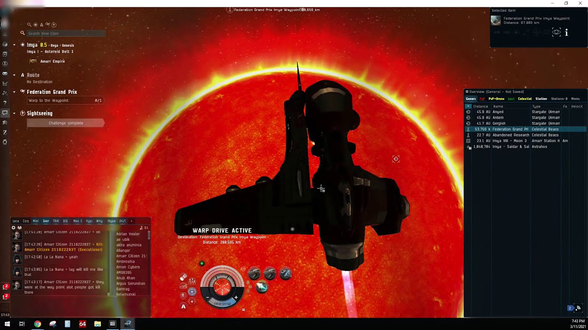Switch to the PvP+Drone overview tab

click(497, 99)
